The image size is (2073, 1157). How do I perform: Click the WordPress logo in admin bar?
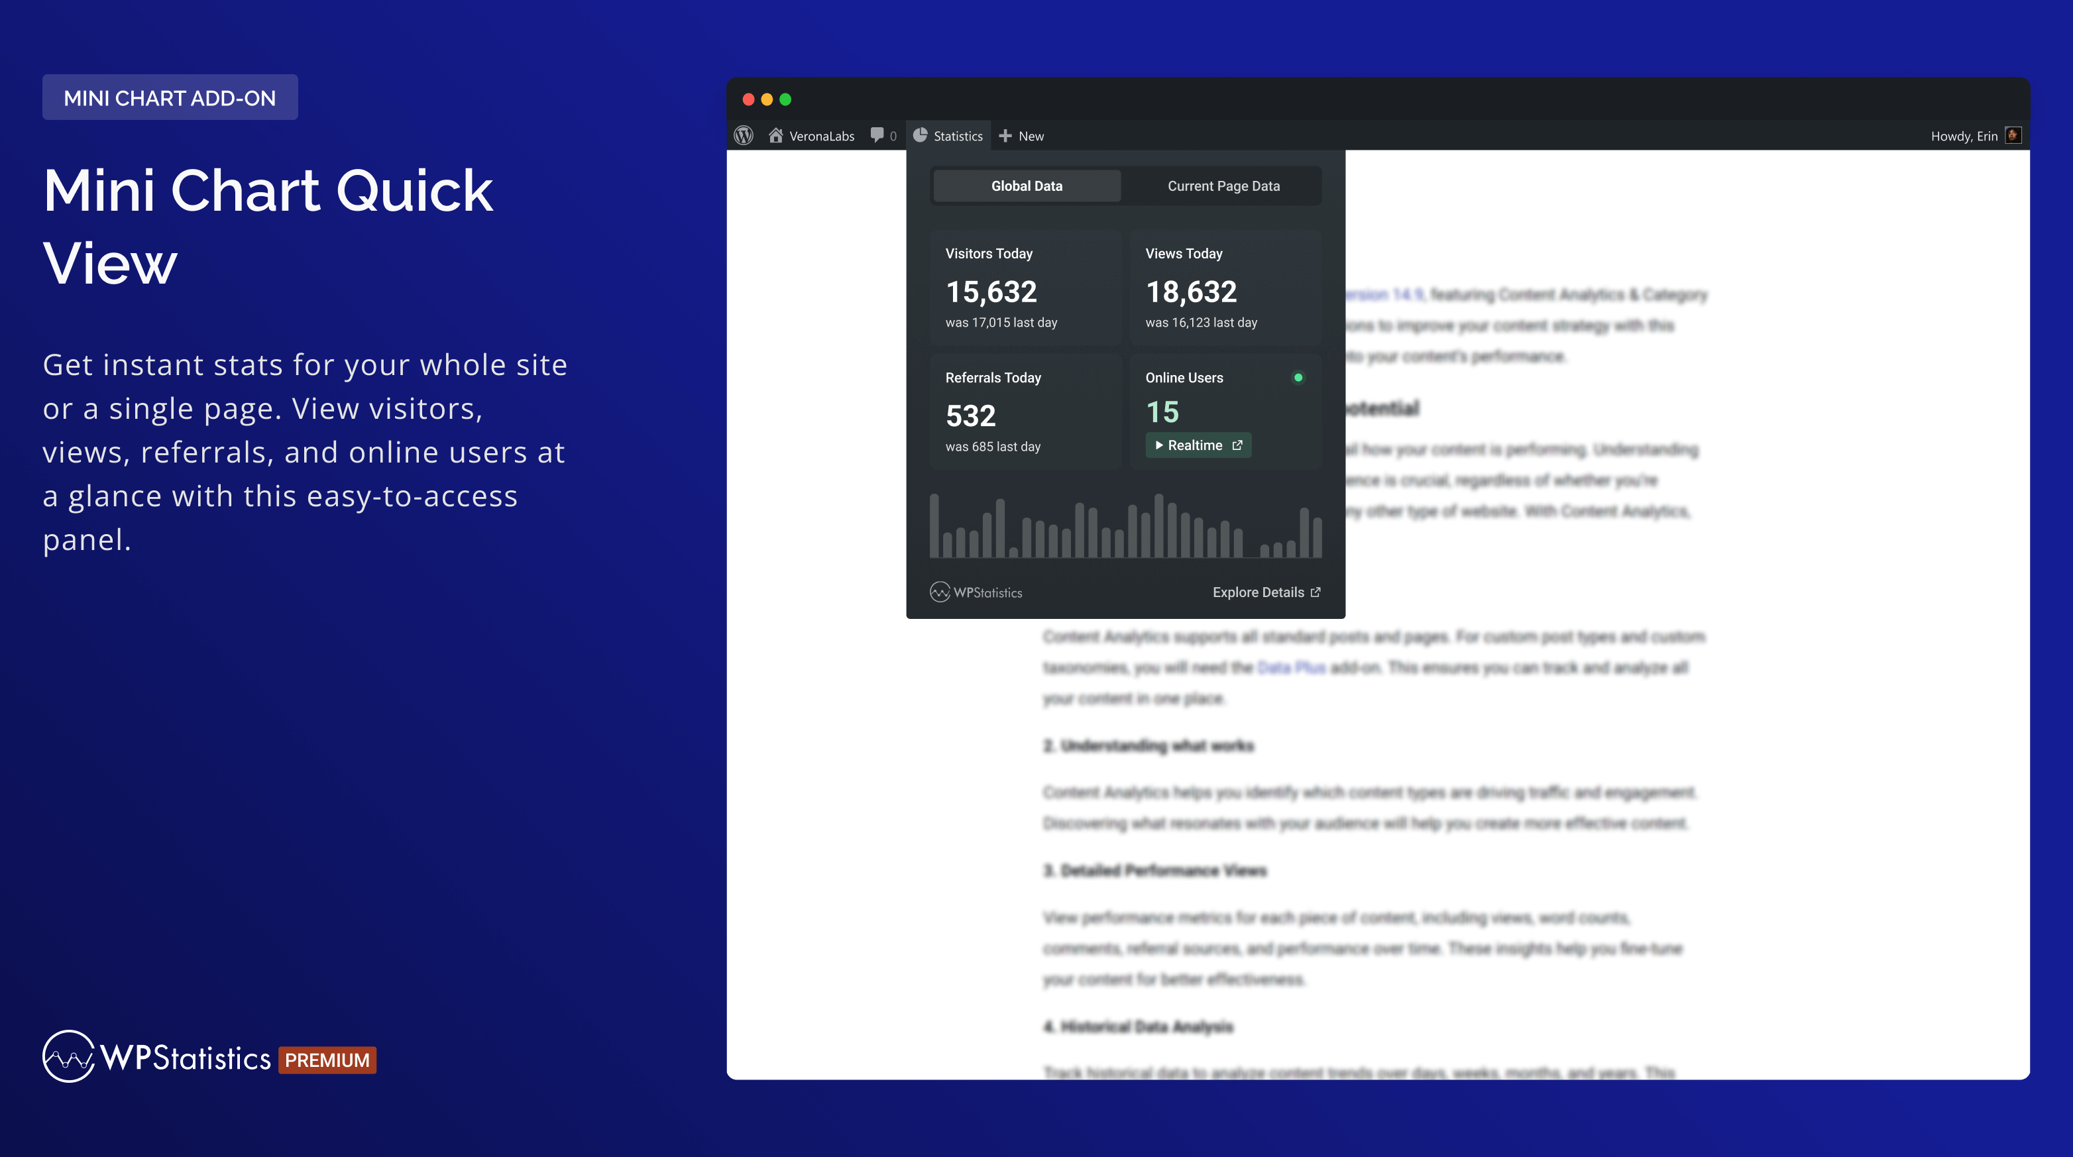(x=744, y=135)
